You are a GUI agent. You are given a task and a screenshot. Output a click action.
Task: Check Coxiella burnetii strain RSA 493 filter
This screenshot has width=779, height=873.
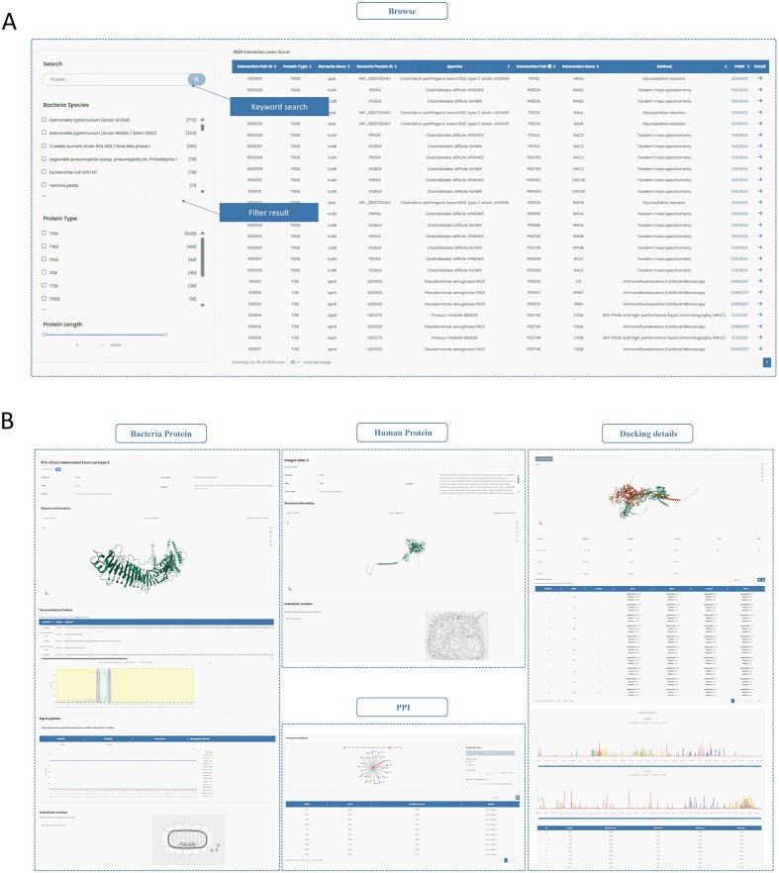coord(44,145)
